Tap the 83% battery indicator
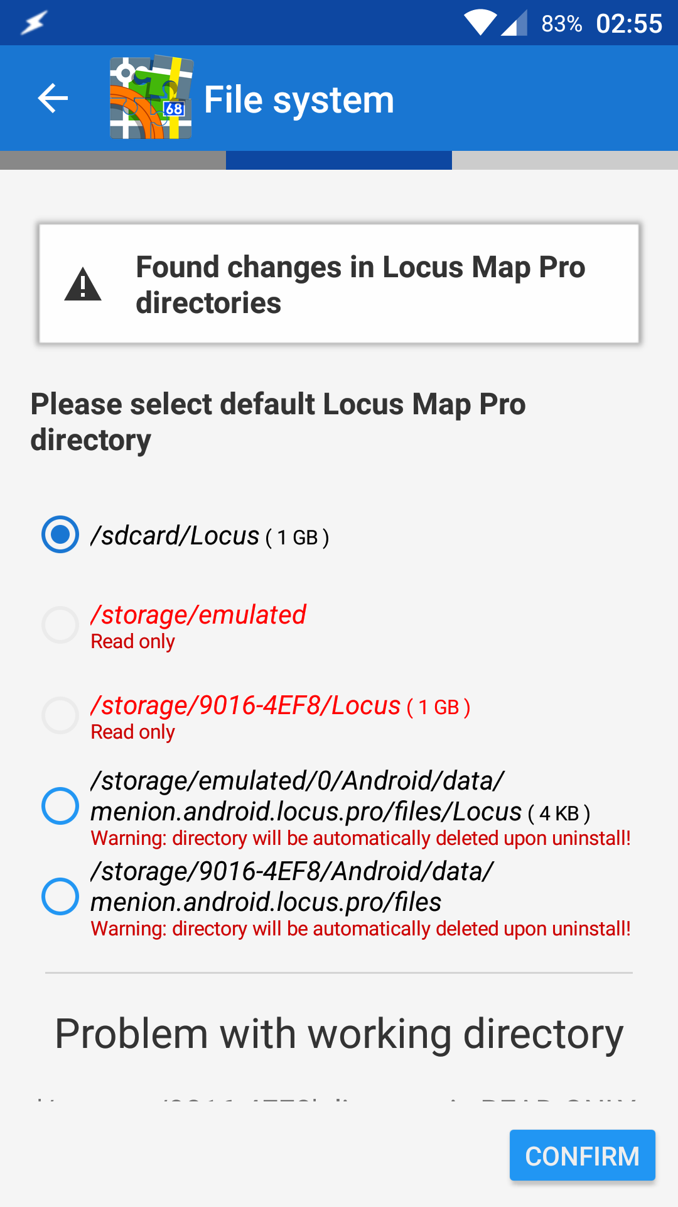Viewport: 678px width, 1207px height. tap(561, 24)
